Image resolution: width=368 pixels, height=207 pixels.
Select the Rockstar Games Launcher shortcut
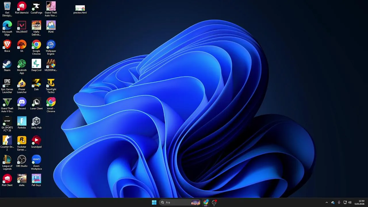22,144
